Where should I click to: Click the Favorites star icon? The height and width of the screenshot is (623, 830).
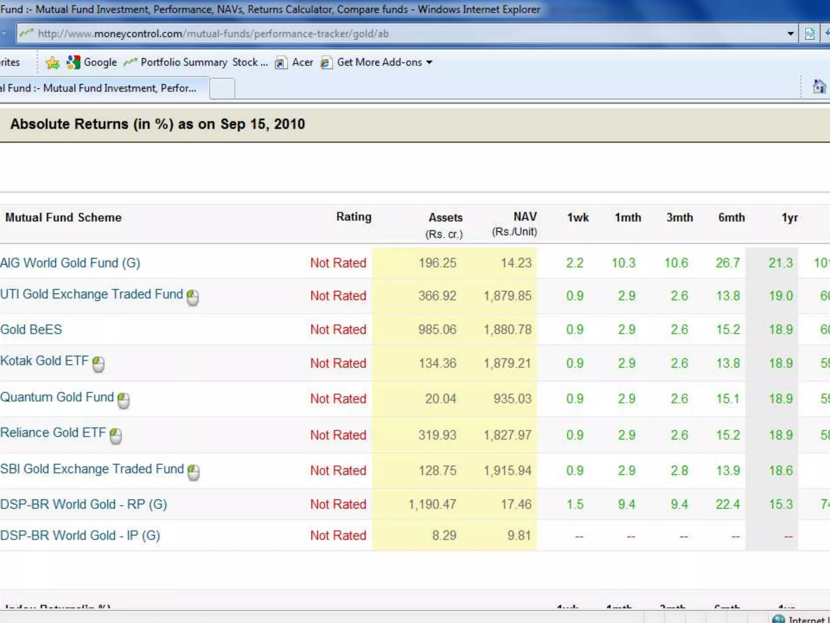coord(53,63)
